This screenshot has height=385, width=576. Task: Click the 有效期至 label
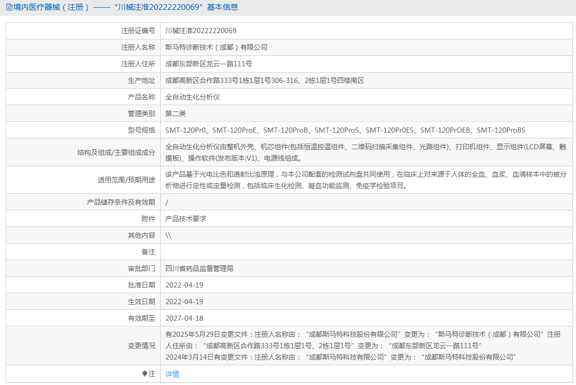(142, 318)
